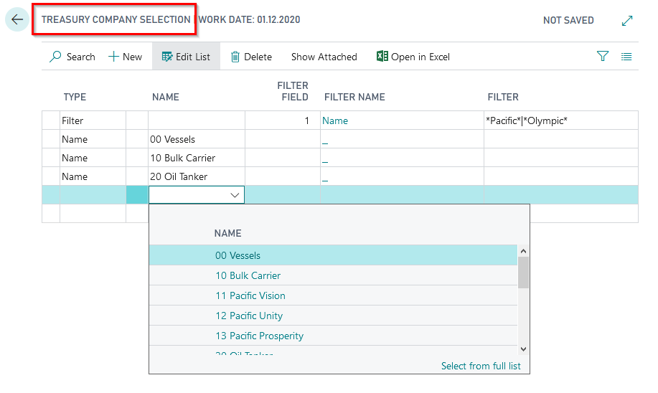Viewport: 658px width, 393px height.
Task: Click Select from full list link
Action: 481,366
